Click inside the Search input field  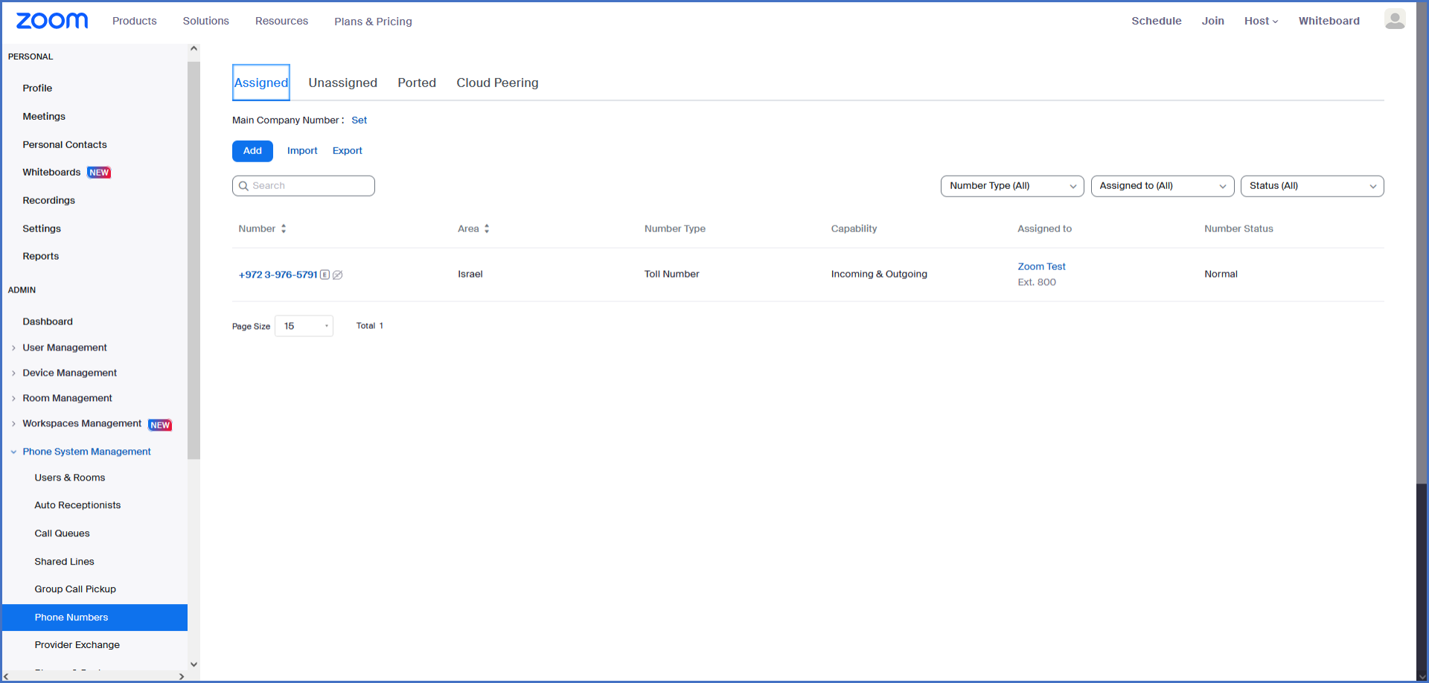304,186
